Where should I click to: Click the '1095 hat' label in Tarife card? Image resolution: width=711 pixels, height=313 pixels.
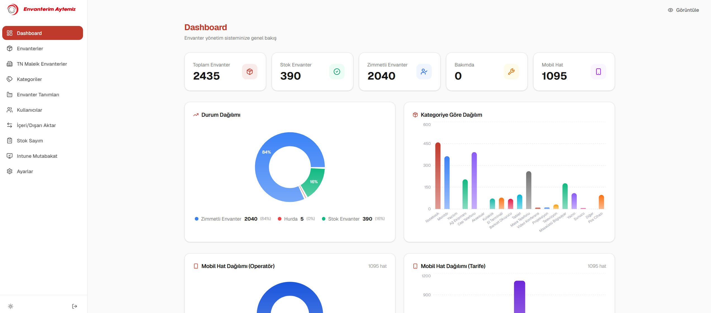(597, 266)
